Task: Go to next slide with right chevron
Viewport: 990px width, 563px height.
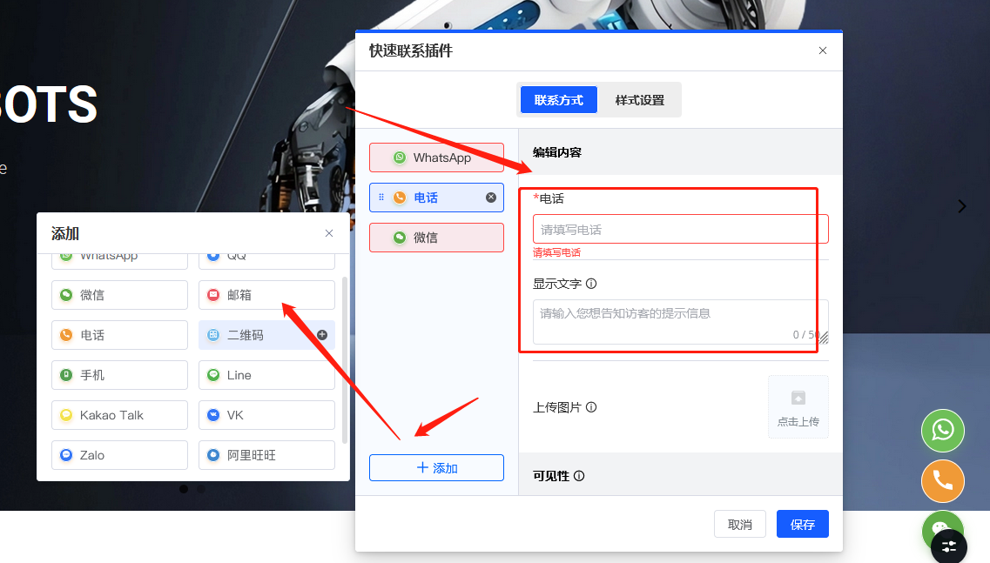Action: coord(962,206)
